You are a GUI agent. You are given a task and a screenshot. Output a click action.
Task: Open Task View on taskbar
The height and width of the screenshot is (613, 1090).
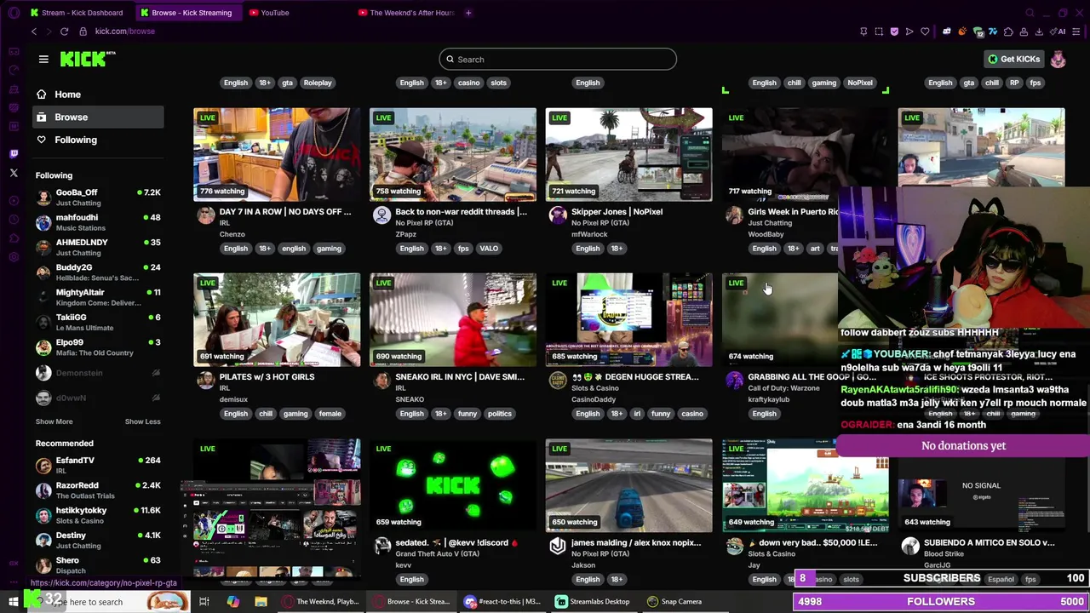click(204, 602)
